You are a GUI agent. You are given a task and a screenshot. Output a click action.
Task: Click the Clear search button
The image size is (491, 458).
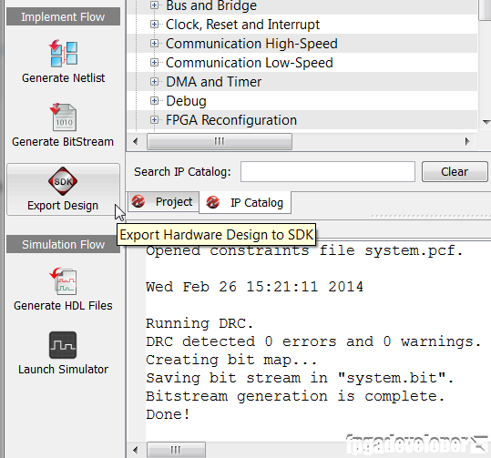tap(455, 171)
